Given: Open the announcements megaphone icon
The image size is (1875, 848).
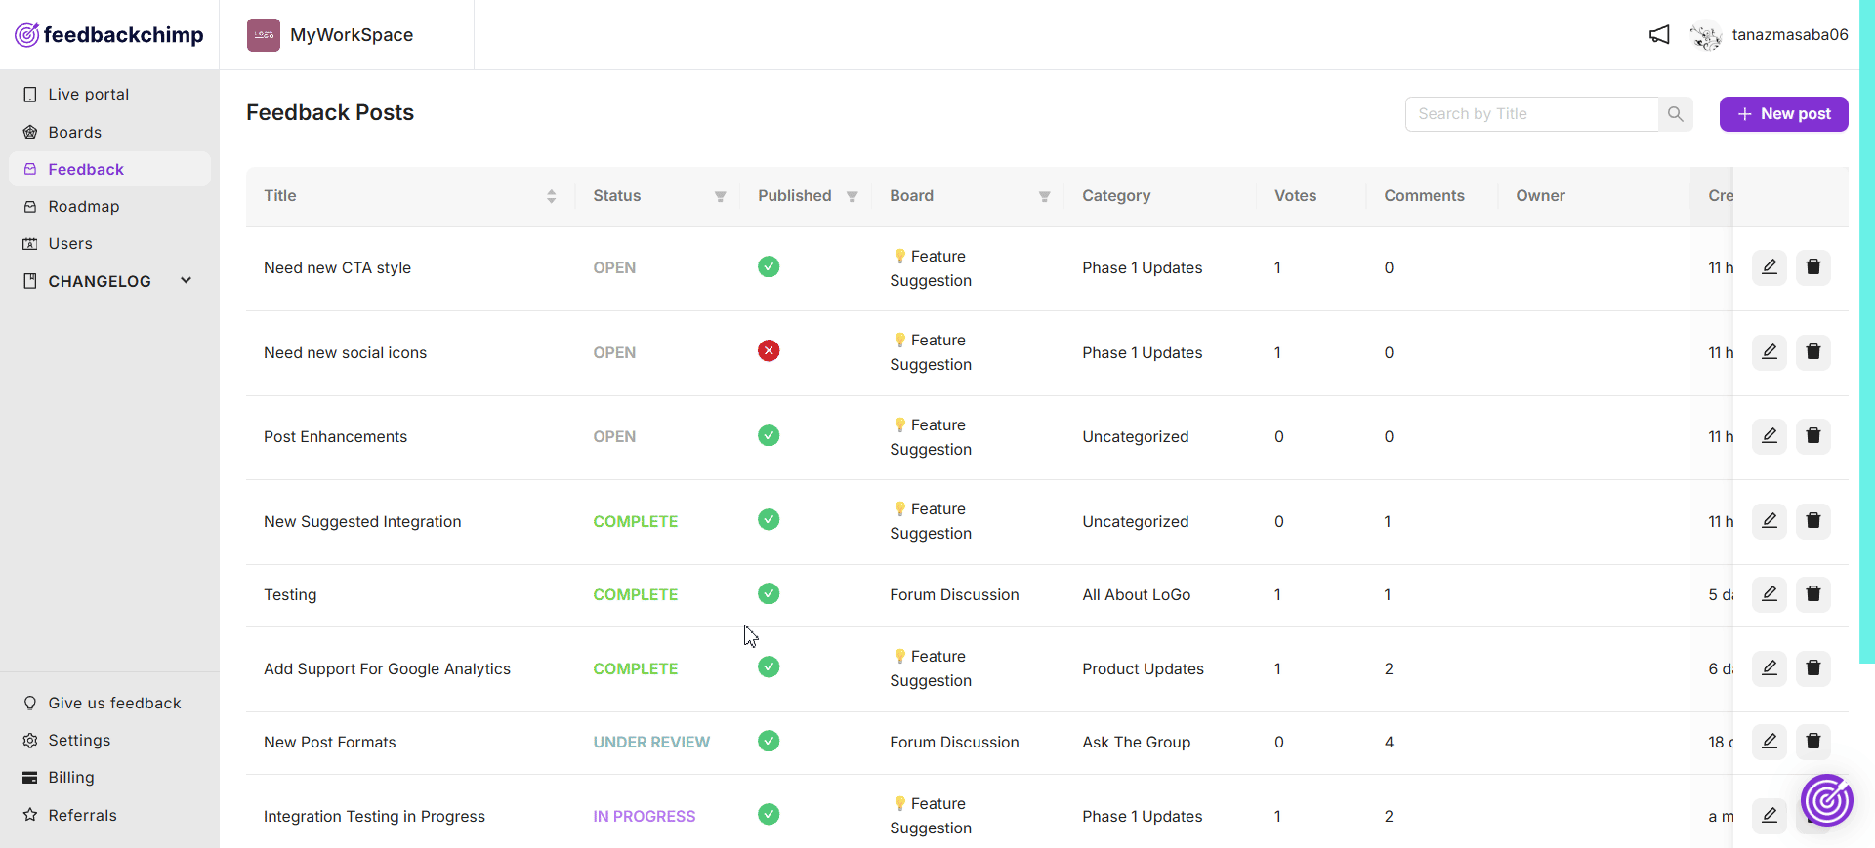Looking at the screenshot, I should click(x=1659, y=35).
